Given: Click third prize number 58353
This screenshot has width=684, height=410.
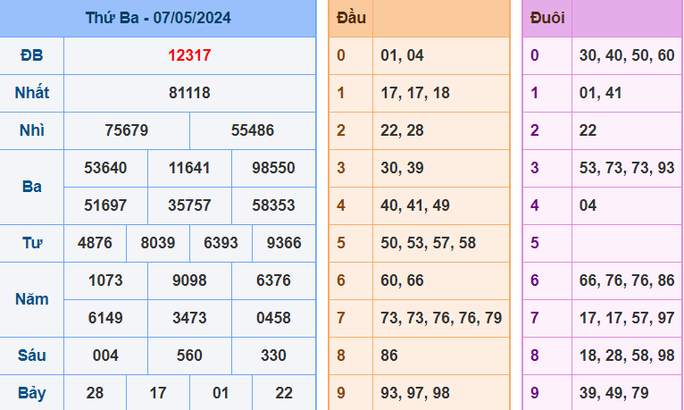Looking at the screenshot, I should 273,205.
